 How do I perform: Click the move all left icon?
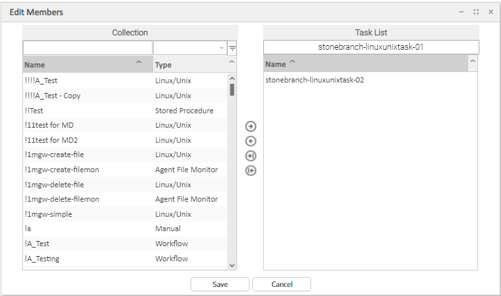point(250,171)
